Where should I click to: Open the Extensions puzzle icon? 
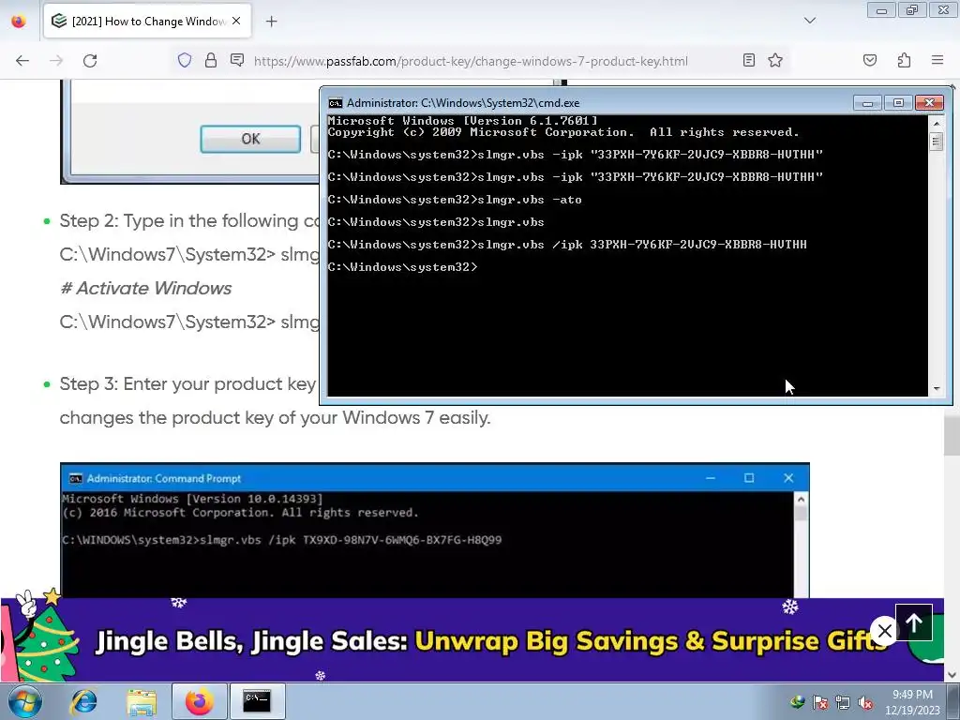[904, 60]
